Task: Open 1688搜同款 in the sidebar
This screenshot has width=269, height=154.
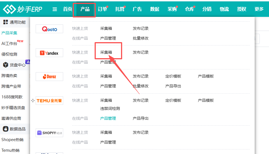Action: point(12,97)
